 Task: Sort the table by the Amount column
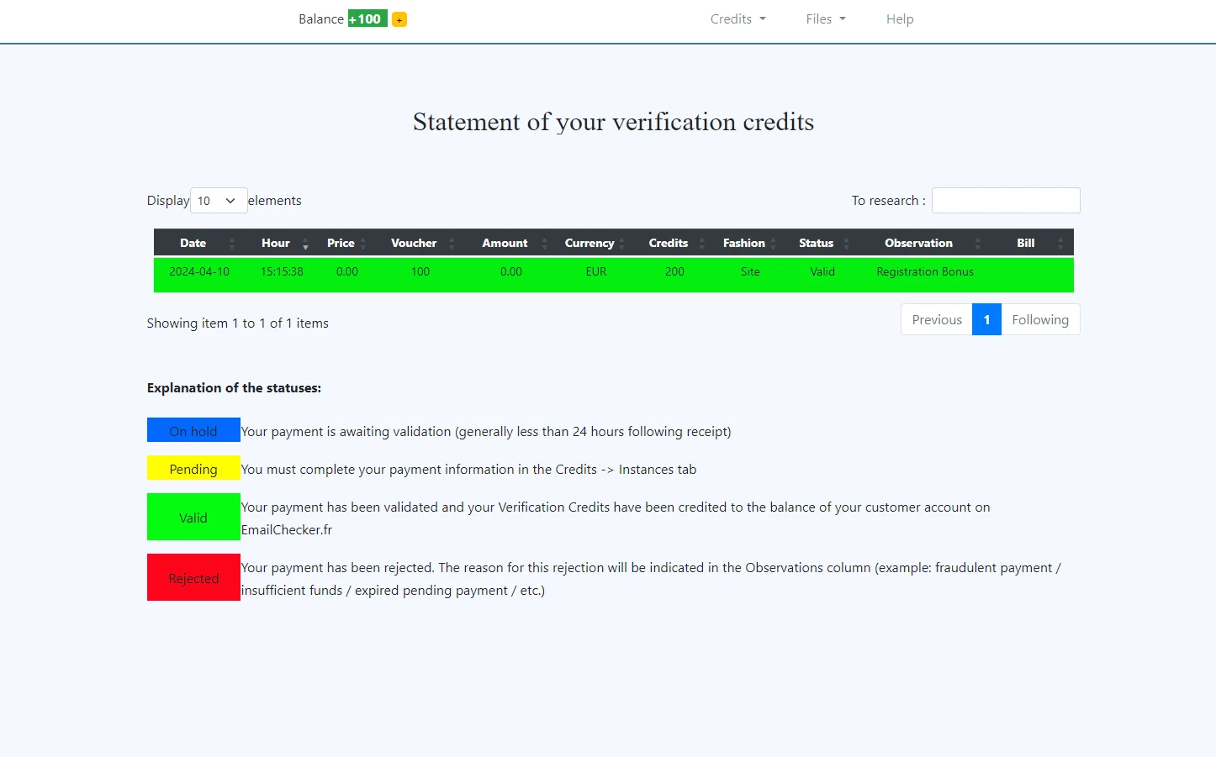point(504,243)
